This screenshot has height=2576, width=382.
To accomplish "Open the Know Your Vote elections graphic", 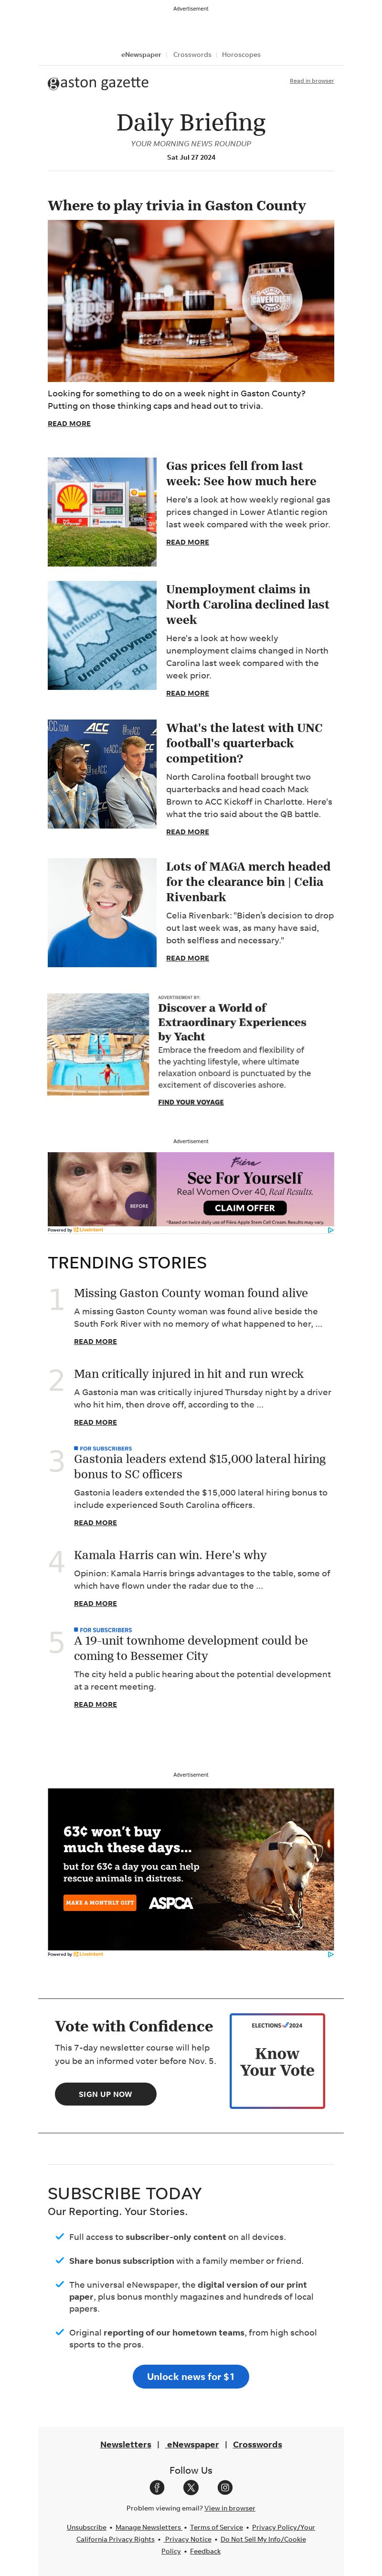I will pyautogui.click(x=277, y=2060).
